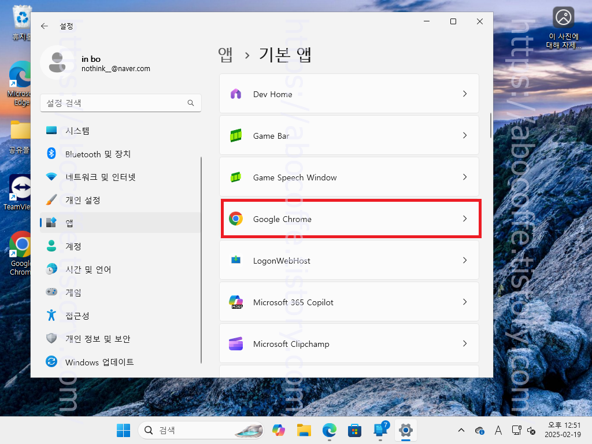Click the paintbrush 개인 설정 icon
592x444 pixels.
pyautogui.click(x=51, y=199)
